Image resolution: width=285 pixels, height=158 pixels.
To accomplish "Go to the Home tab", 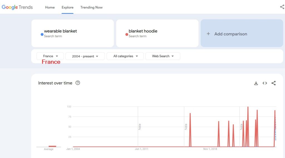I will click(50, 7).
